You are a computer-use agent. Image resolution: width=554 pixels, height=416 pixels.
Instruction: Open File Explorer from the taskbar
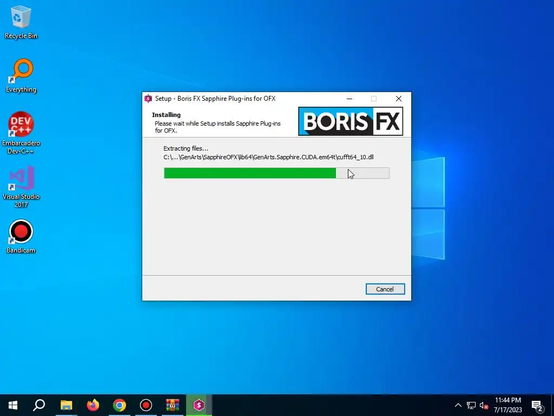[x=66, y=405]
